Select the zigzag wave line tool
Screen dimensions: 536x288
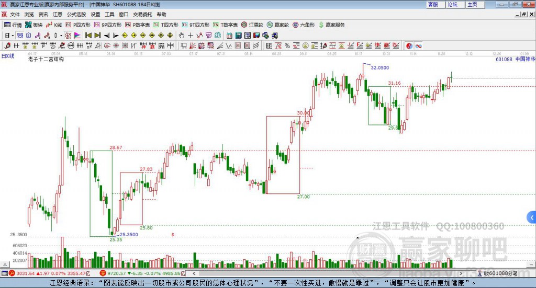229,45
